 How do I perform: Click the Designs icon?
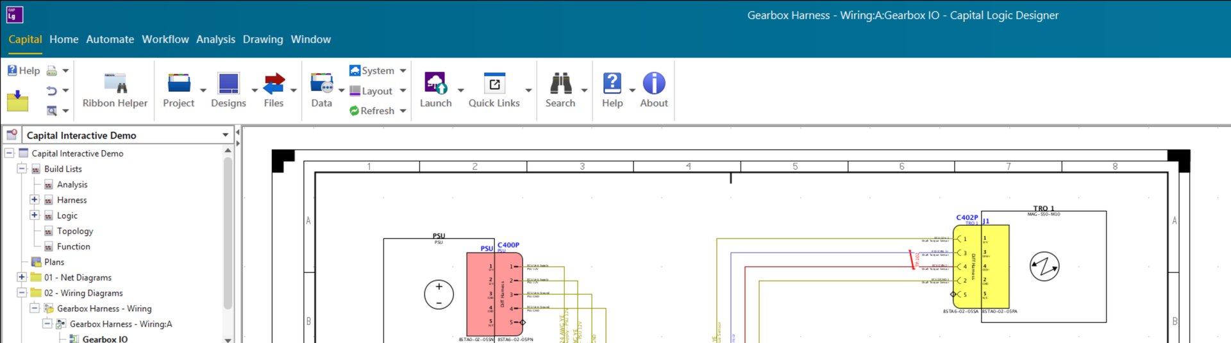click(x=228, y=83)
